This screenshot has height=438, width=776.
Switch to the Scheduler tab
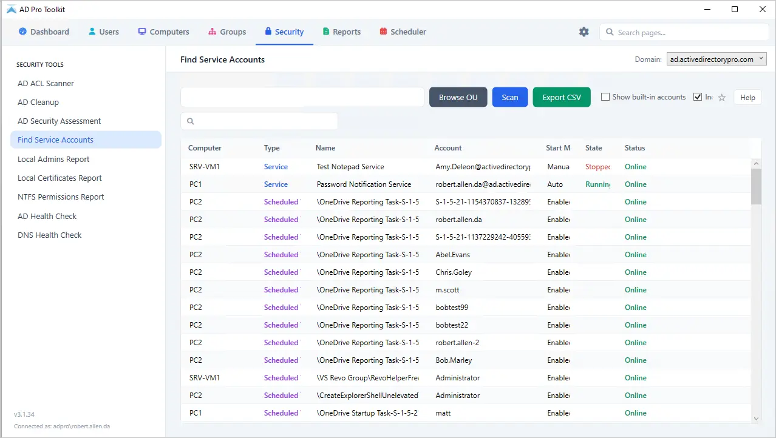403,32
